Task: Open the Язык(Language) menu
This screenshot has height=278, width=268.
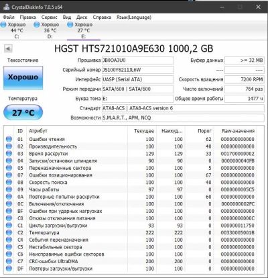Action: click(x=134, y=17)
